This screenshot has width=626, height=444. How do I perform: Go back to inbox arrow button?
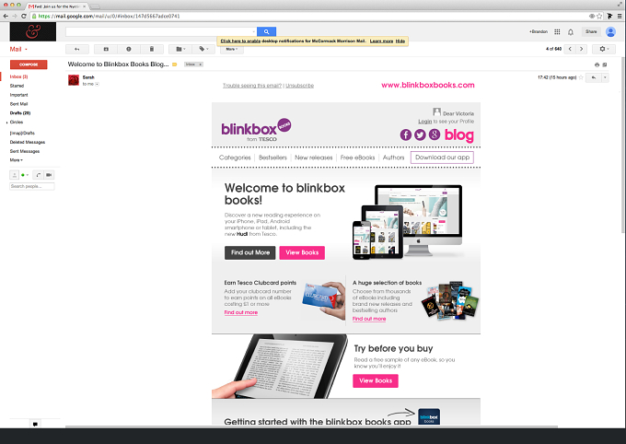tap(77, 49)
